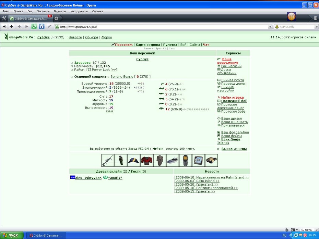Open the Вид menu
The width and height of the screenshot is (319, 239).
point(30,11)
